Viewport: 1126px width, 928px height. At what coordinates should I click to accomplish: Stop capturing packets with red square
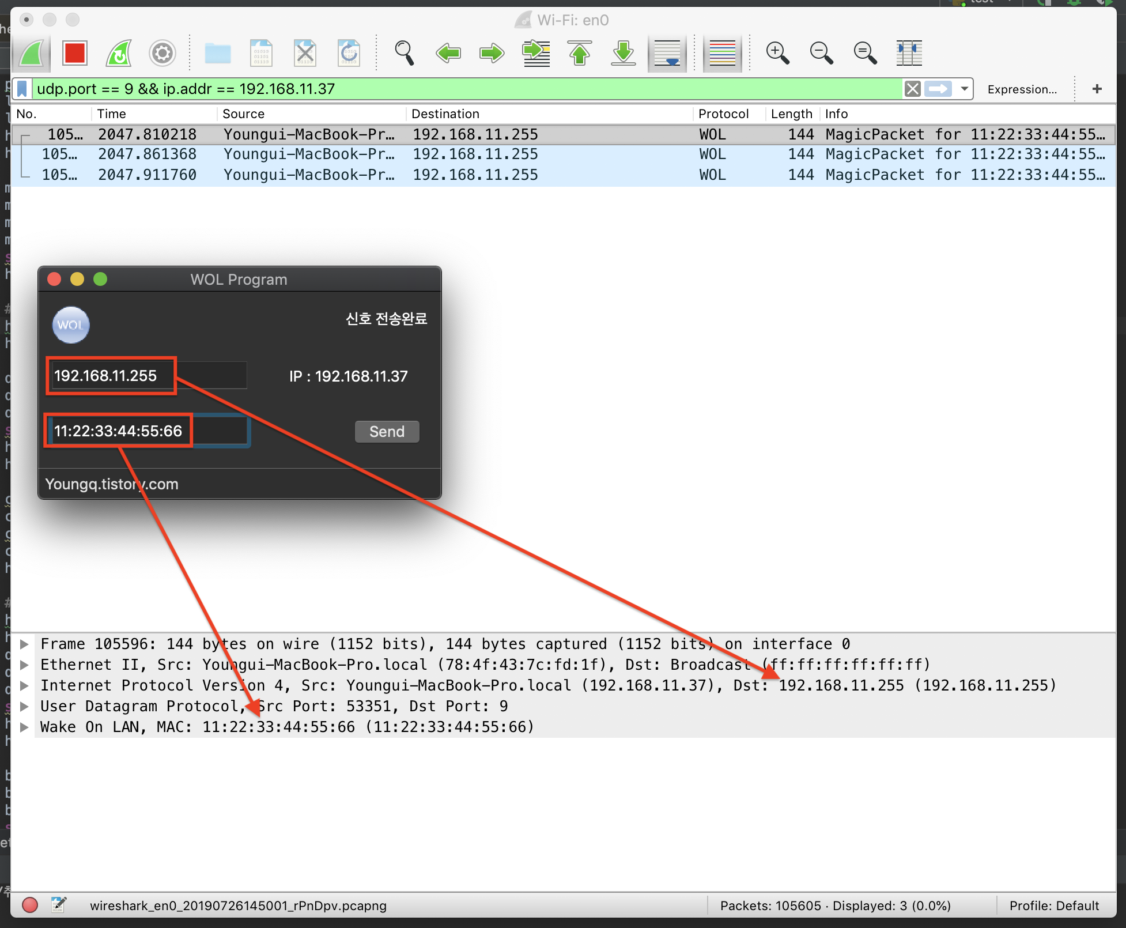75,53
